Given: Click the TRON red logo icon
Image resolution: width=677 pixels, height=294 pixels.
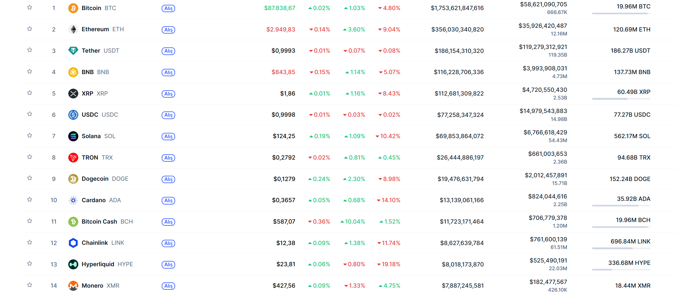Looking at the screenshot, I should coord(73,157).
